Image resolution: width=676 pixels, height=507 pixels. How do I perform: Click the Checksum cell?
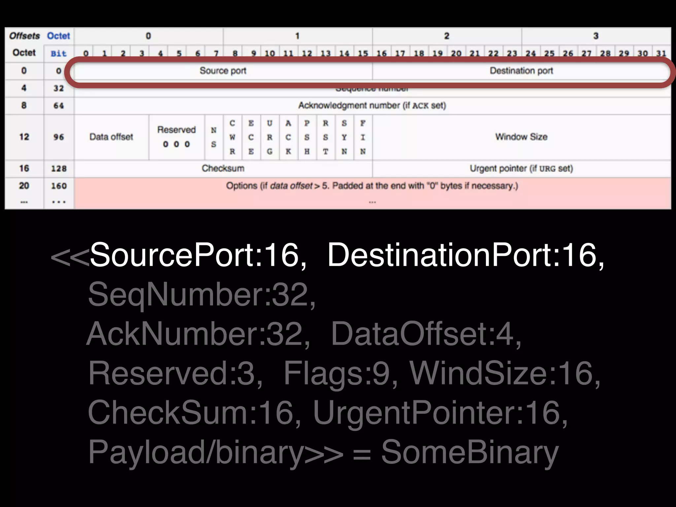tap(223, 169)
